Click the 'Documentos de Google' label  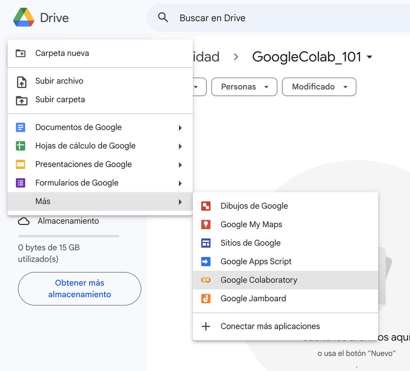tap(78, 127)
